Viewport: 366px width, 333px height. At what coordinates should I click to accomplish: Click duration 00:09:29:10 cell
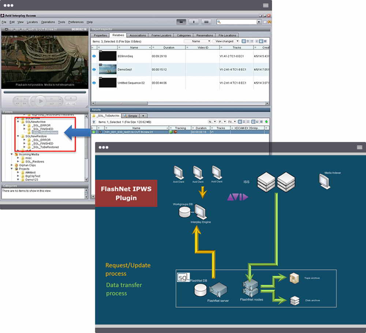(x=159, y=56)
